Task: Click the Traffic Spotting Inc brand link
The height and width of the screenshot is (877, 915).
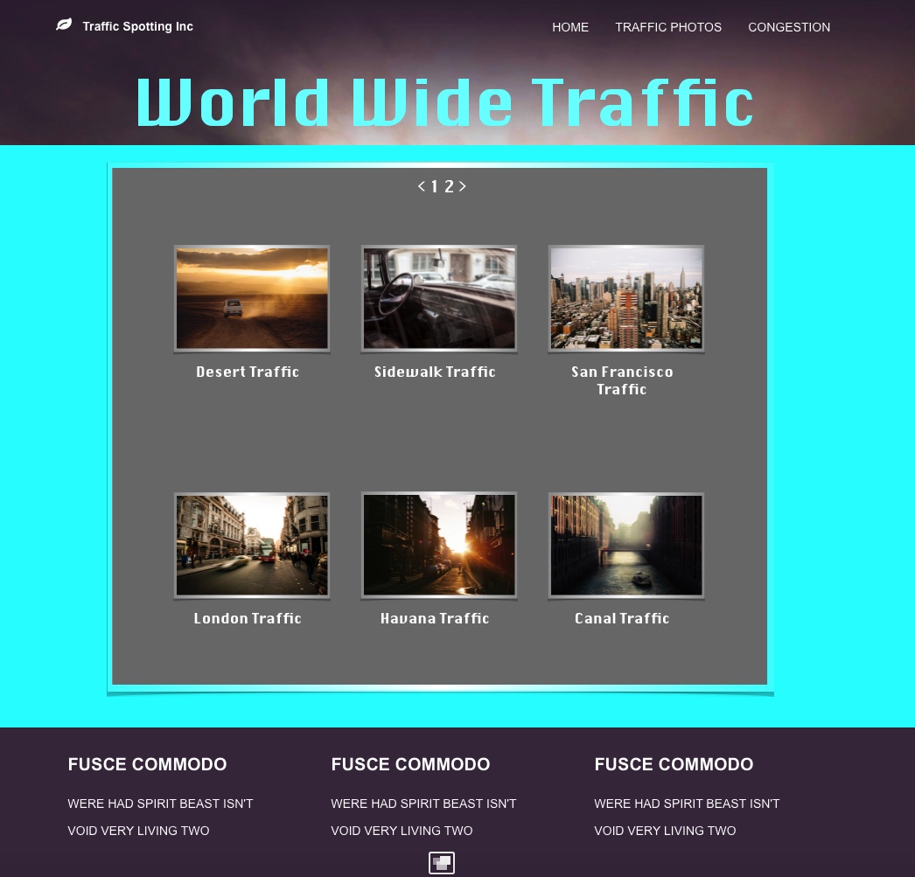Action: click(x=137, y=26)
